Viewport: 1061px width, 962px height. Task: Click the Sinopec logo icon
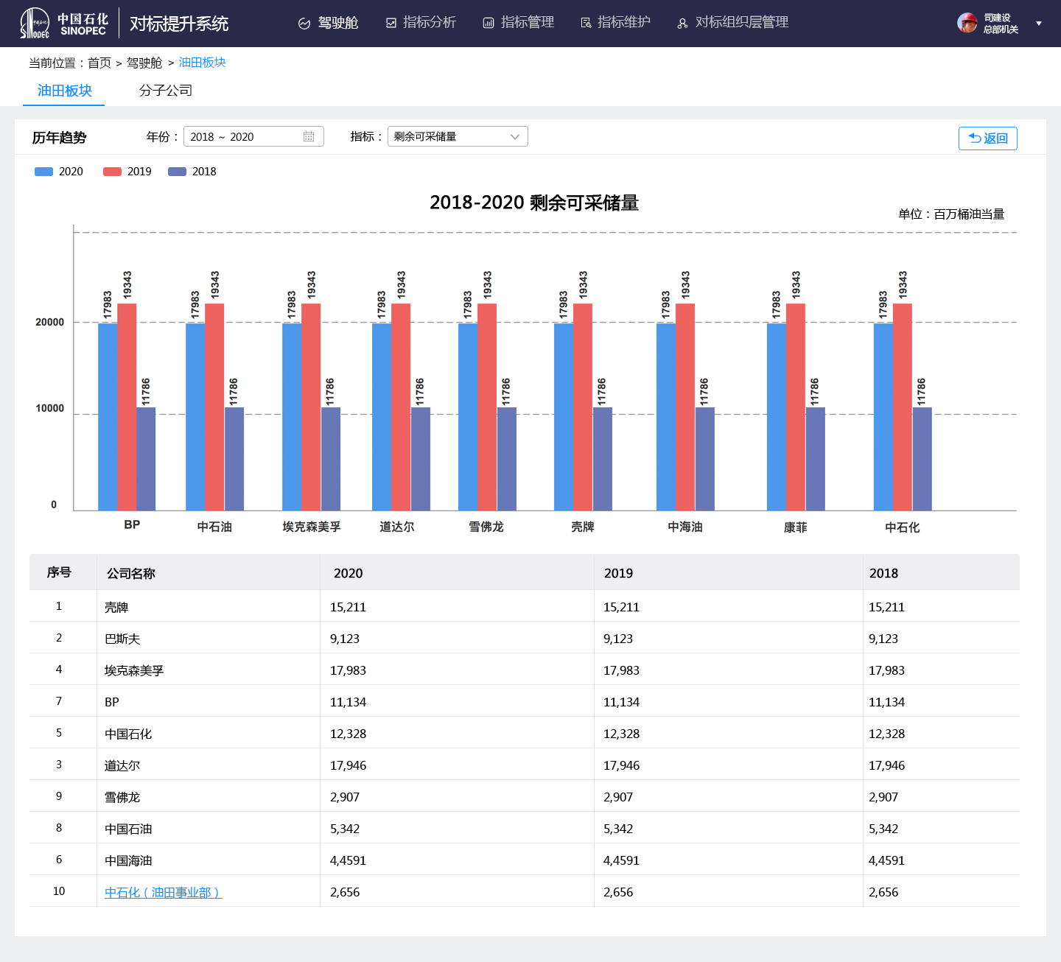35,23
